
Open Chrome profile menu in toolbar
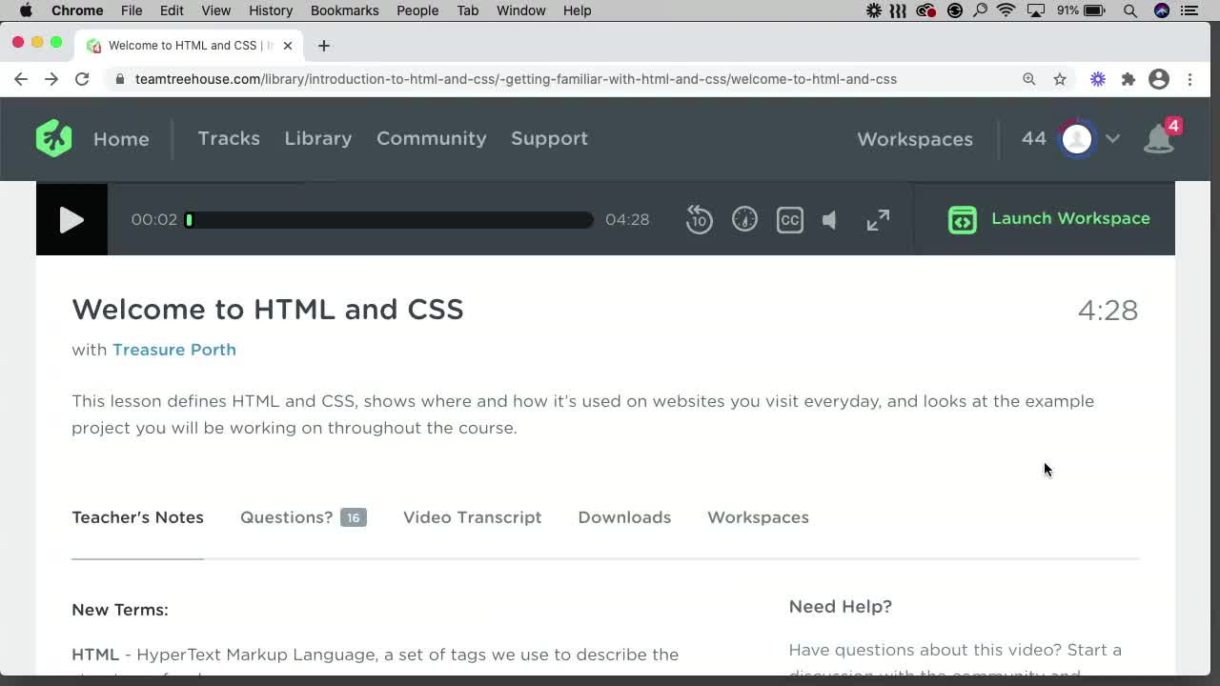(1158, 79)
